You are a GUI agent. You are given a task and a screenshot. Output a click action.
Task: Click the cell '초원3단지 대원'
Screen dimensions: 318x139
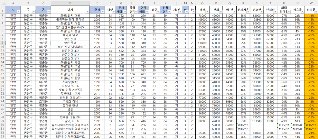pyautogui.click(x=70, y=15)
